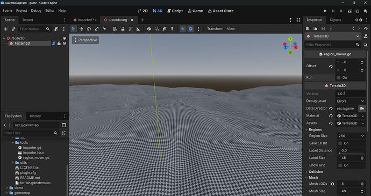Enable the Run checkbox
Viewport: 371px width, 196px height.
coord(339,77)
